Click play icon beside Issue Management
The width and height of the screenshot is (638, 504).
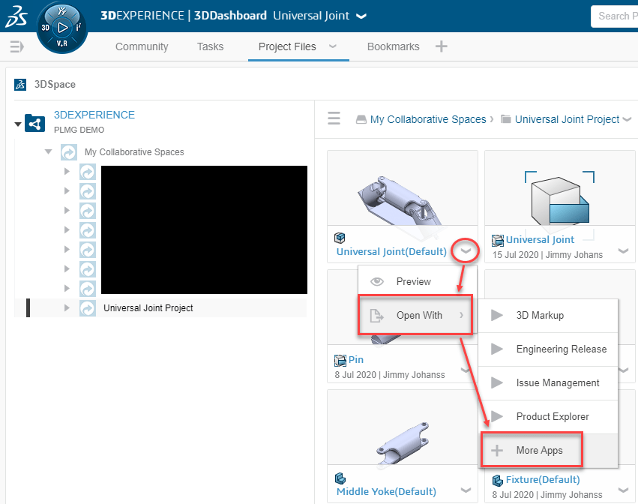tap(497, 382)
